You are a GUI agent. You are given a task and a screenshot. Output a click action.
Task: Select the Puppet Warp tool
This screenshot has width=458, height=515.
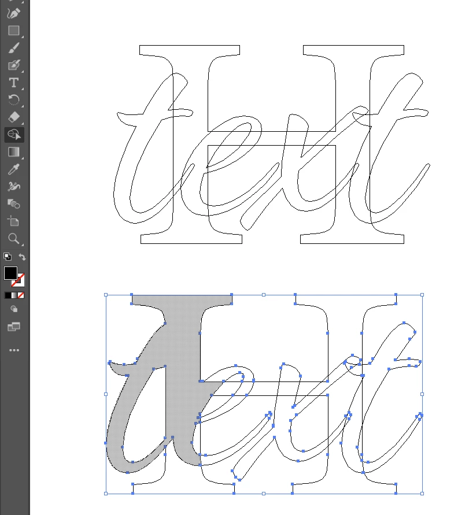(13, 186)
